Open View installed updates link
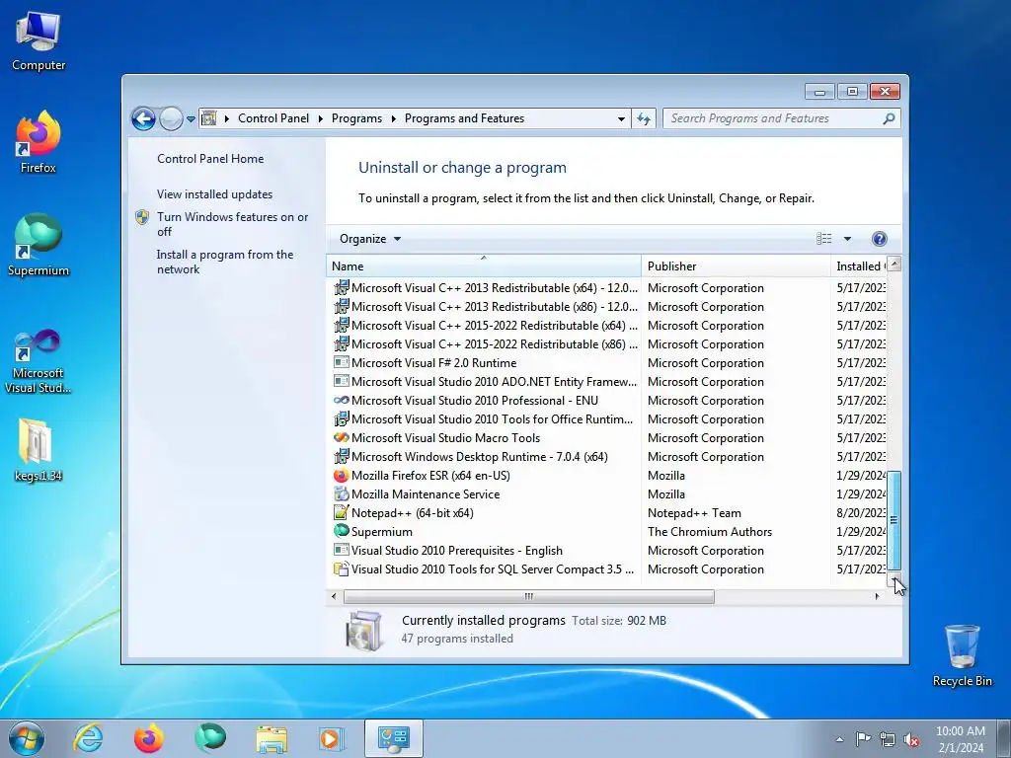Image resolution: width=1011 pixels, height=758 pixels. pos(214,194)
